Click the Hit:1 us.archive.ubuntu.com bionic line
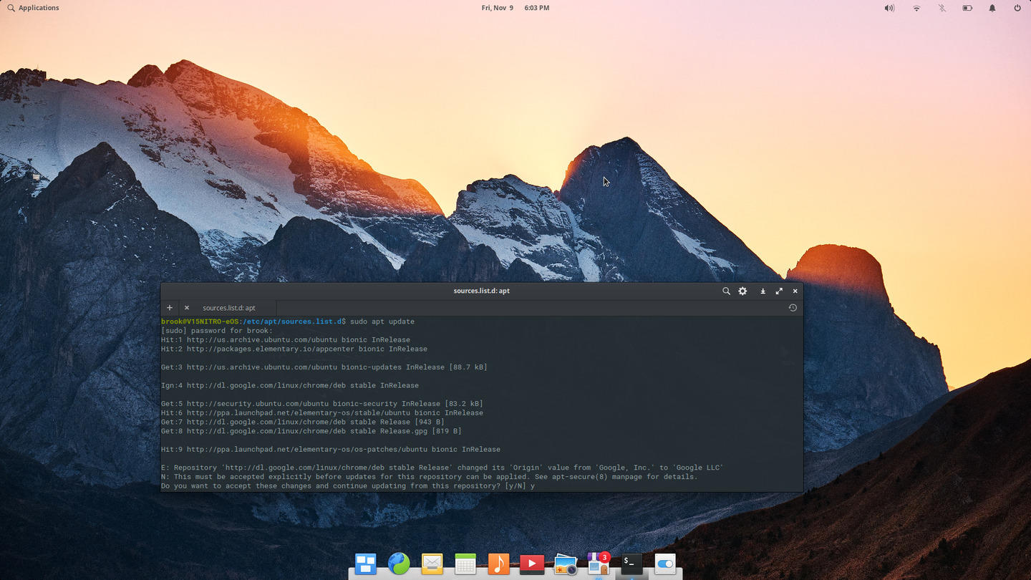Screen dimensions: 1031x580 [286, 340]
